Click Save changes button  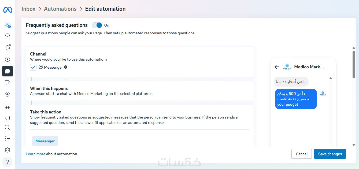330,154
